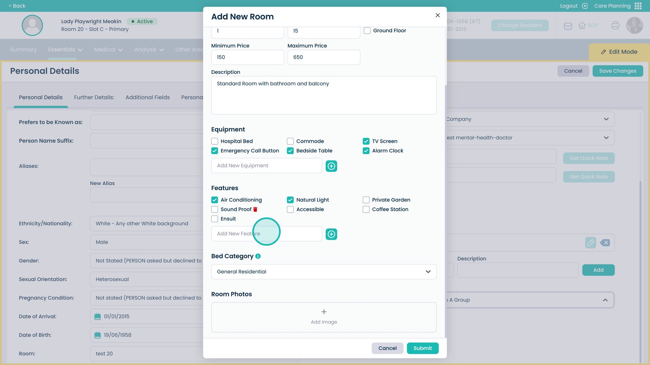Screen dimensions: 650x365
Task: Click Cancel in the room dialog
Action: click(x=387, y=348)
